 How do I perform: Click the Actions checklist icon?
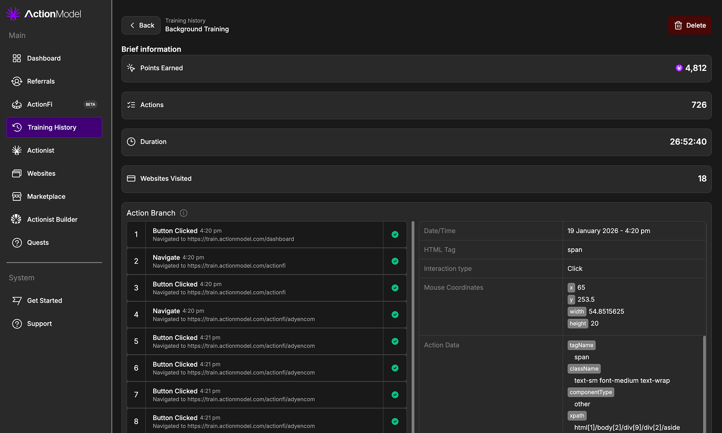[x=131, y=105]
